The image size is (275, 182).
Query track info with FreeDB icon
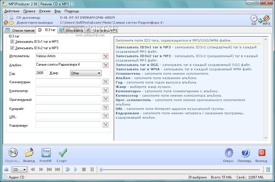pyautogui.click(x=46, y=153)
